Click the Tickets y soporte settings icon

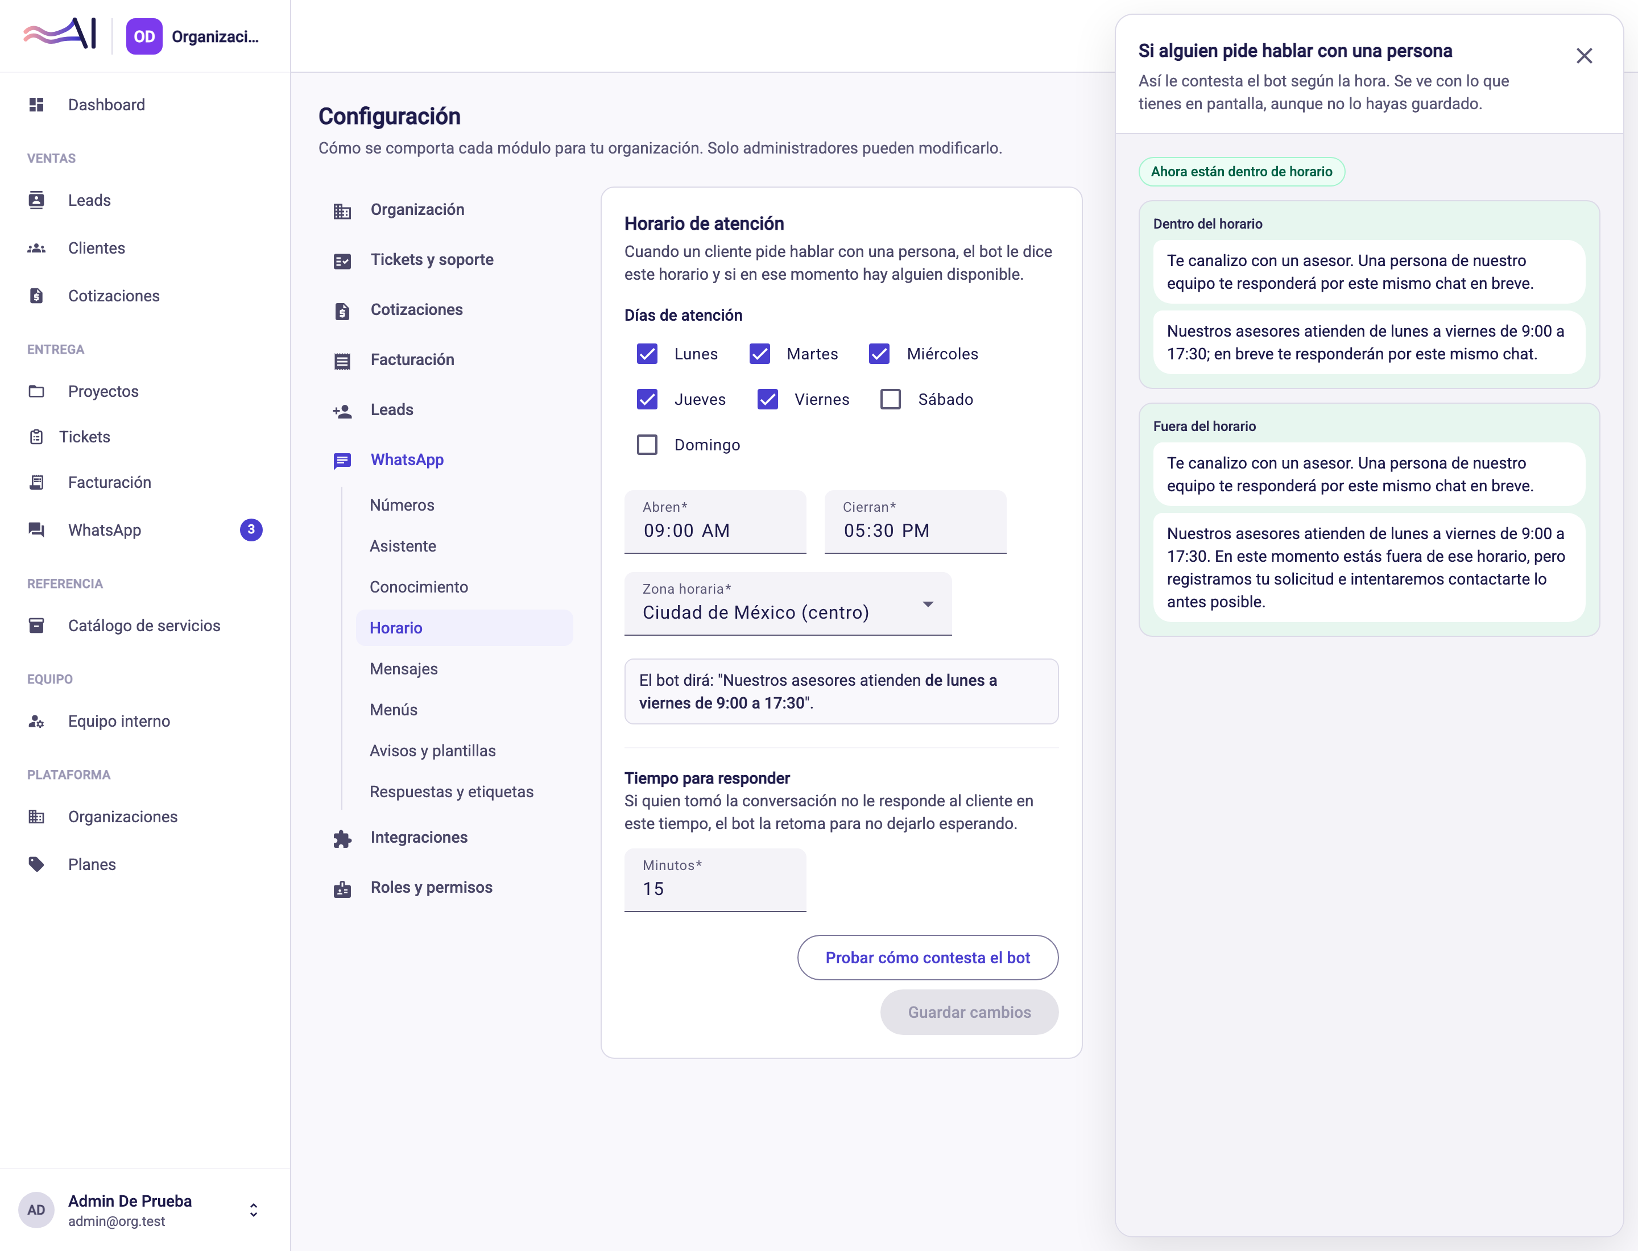coord(342,262)
